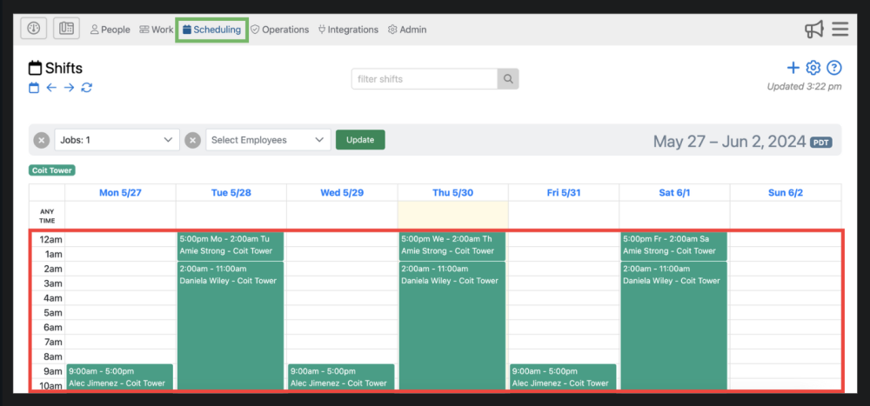This screenshot has width=870, height=406.
Task: Open the dashboard gauge icon
Action: (x=34, y=29)
